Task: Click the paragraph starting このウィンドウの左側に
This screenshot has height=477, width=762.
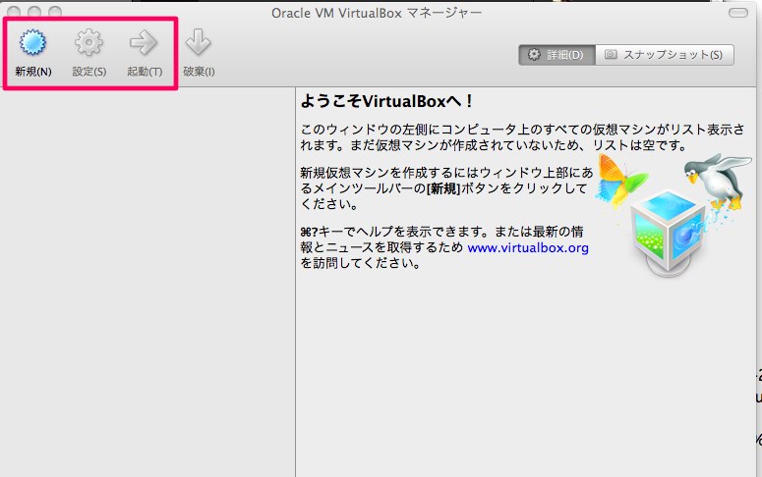Action: click(x=522, y=137)
